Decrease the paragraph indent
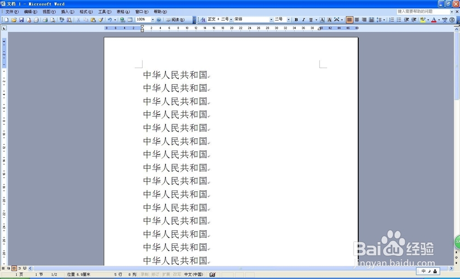The width and height of the screenshot is (460, 279). point(406,20)
